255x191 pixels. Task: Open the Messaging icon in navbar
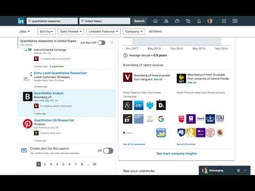click(x=188, y=21)
